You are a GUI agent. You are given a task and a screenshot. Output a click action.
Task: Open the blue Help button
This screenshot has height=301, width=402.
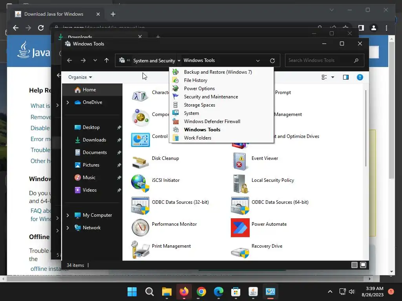(x=360, y=77)
